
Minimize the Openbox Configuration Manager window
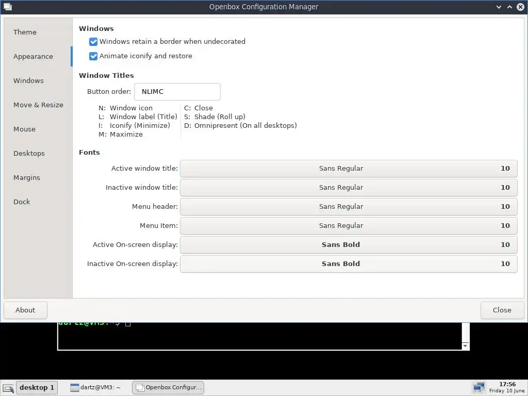[x=499, y=7]
